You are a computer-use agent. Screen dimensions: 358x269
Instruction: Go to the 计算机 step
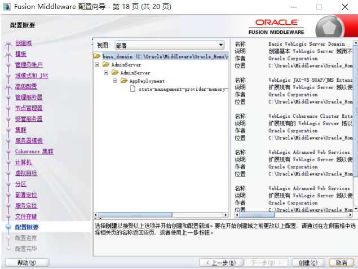point(24,162)
